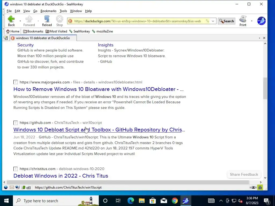275x206 pixels.
Task: Click the christitus.com result favicon
Action: pos(16,169)
